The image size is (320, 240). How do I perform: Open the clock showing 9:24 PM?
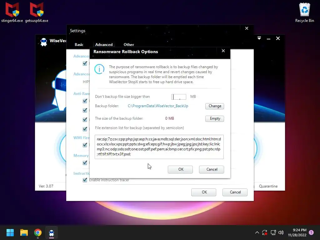(x=297, y=232)
